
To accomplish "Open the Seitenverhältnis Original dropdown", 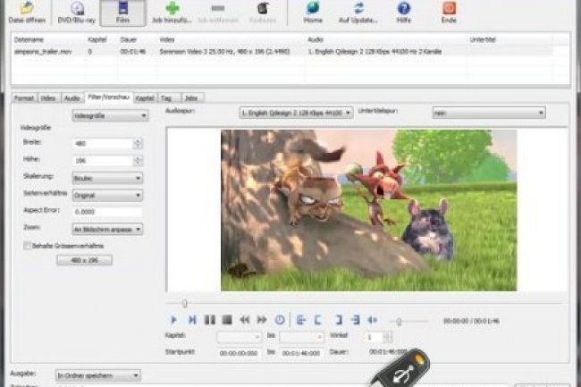I will [107, 195].
